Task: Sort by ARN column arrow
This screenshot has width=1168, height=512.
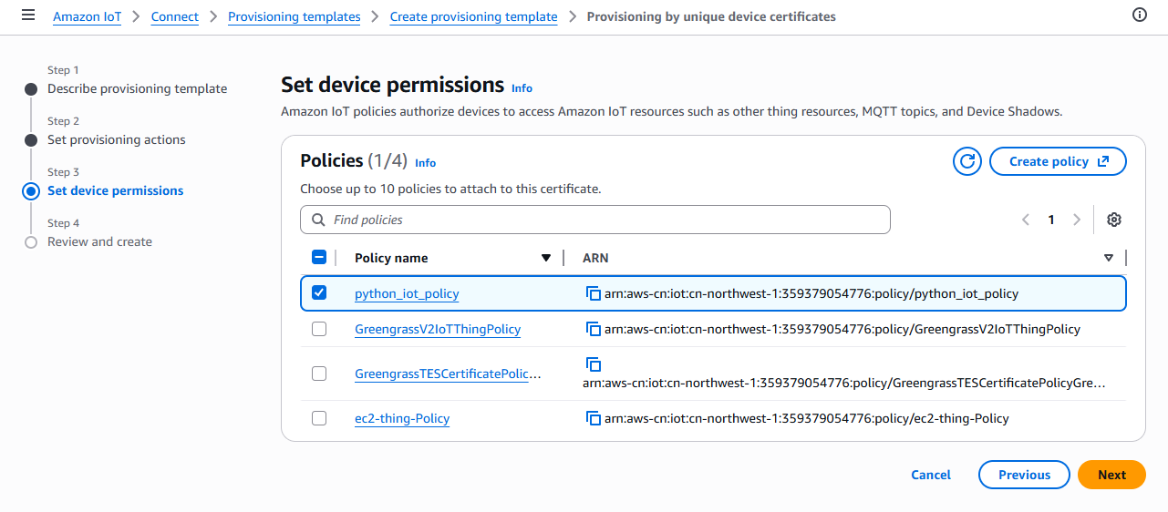Action: (1108, 258)
